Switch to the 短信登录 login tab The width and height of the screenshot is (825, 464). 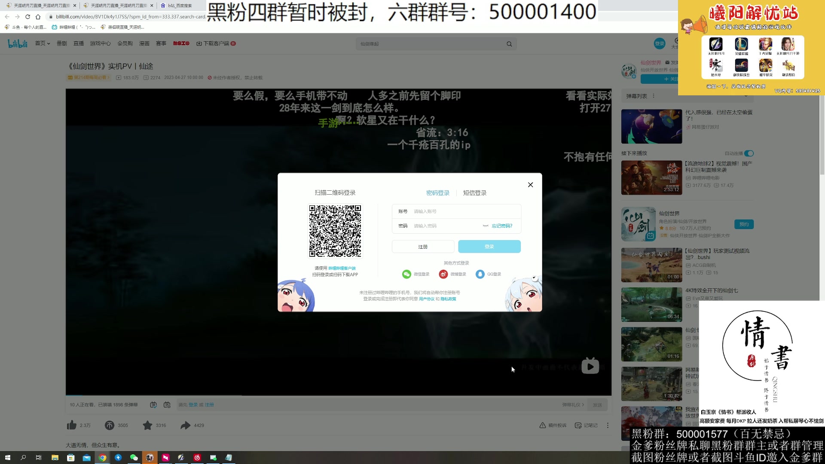pos(474,193)
